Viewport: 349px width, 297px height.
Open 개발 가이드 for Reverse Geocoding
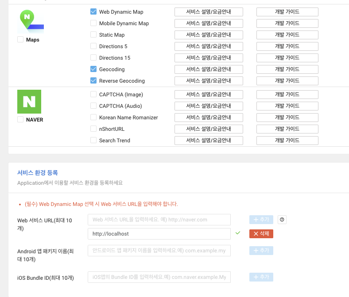pyautogui.click(x=287, y=81)
